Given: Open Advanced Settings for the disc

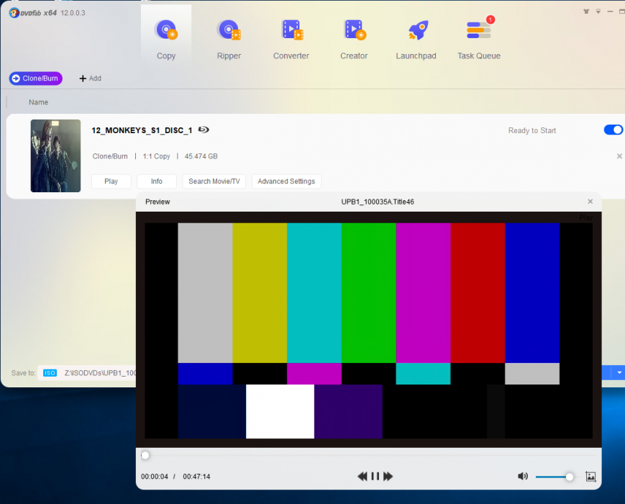Looking at the screenshot, I should tap(286, 181).
